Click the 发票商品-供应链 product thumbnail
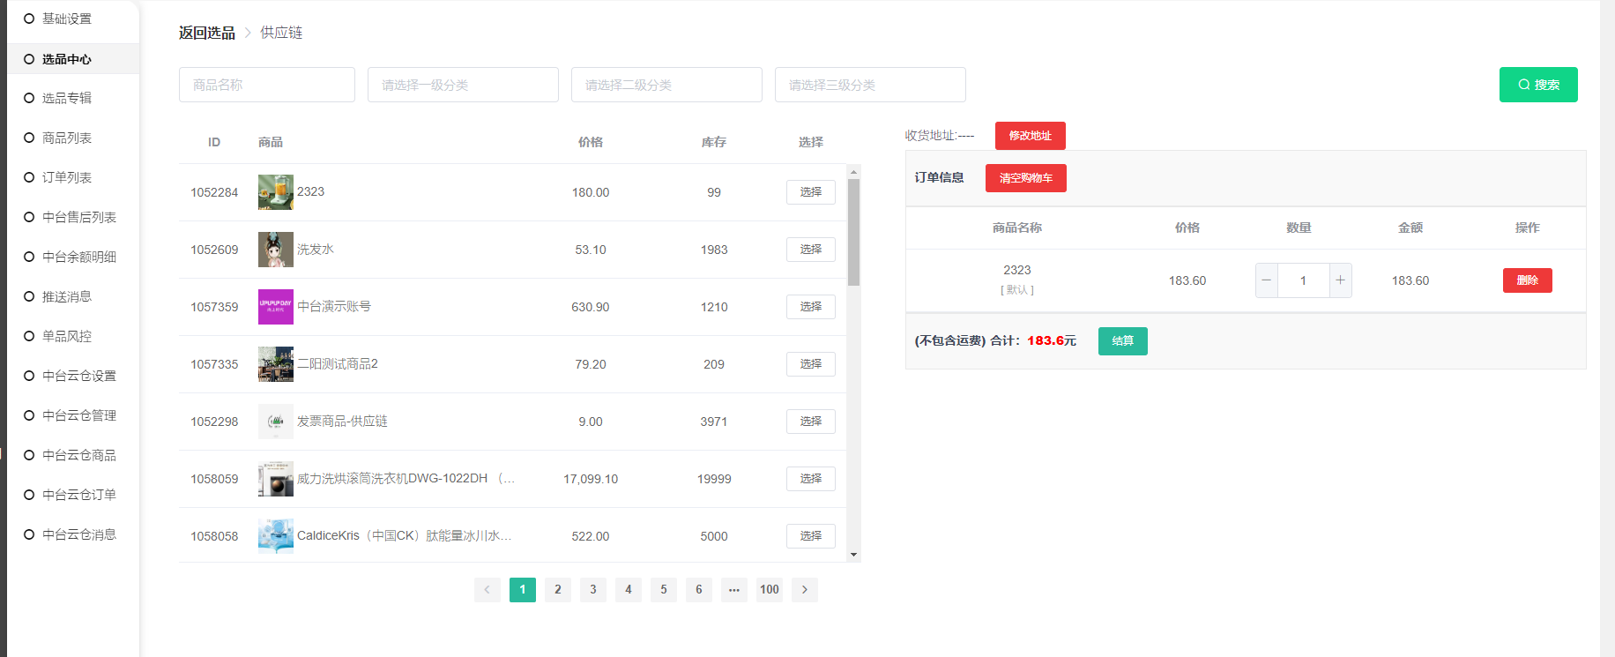The image size is (1615, 657). point(276,422)
